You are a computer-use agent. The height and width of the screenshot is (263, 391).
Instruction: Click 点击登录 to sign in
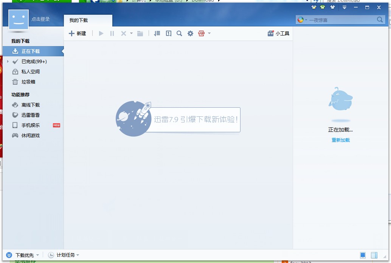(40, 19)
